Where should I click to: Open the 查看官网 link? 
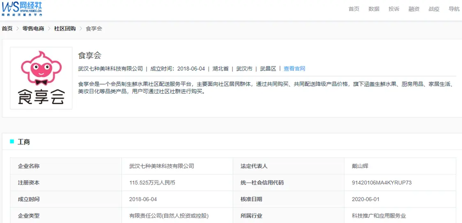tap(294, 69)
